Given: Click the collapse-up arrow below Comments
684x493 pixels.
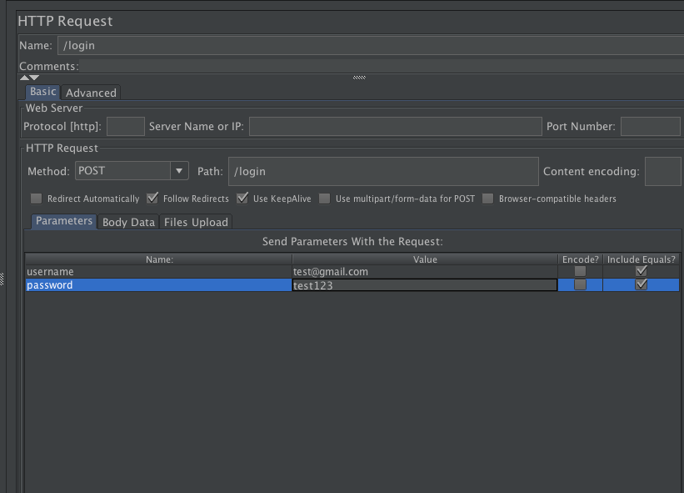Looking at the screenshot, I should (24, 77).
